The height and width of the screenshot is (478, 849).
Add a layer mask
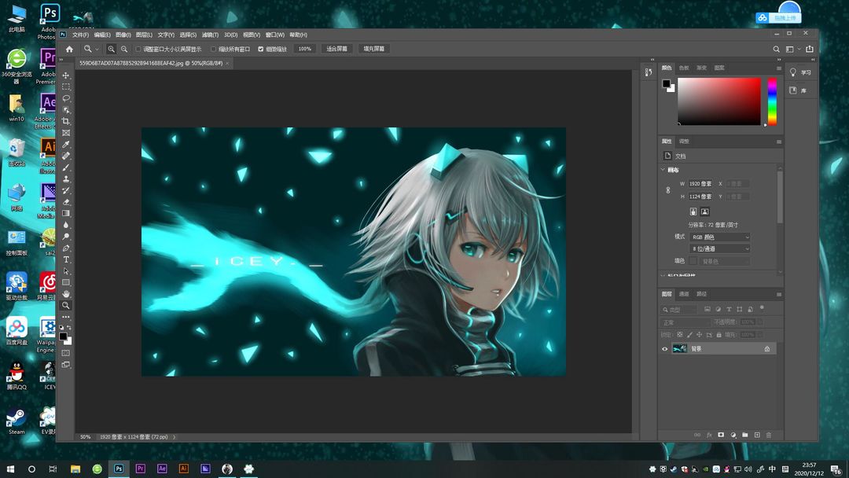click(721, 435)
